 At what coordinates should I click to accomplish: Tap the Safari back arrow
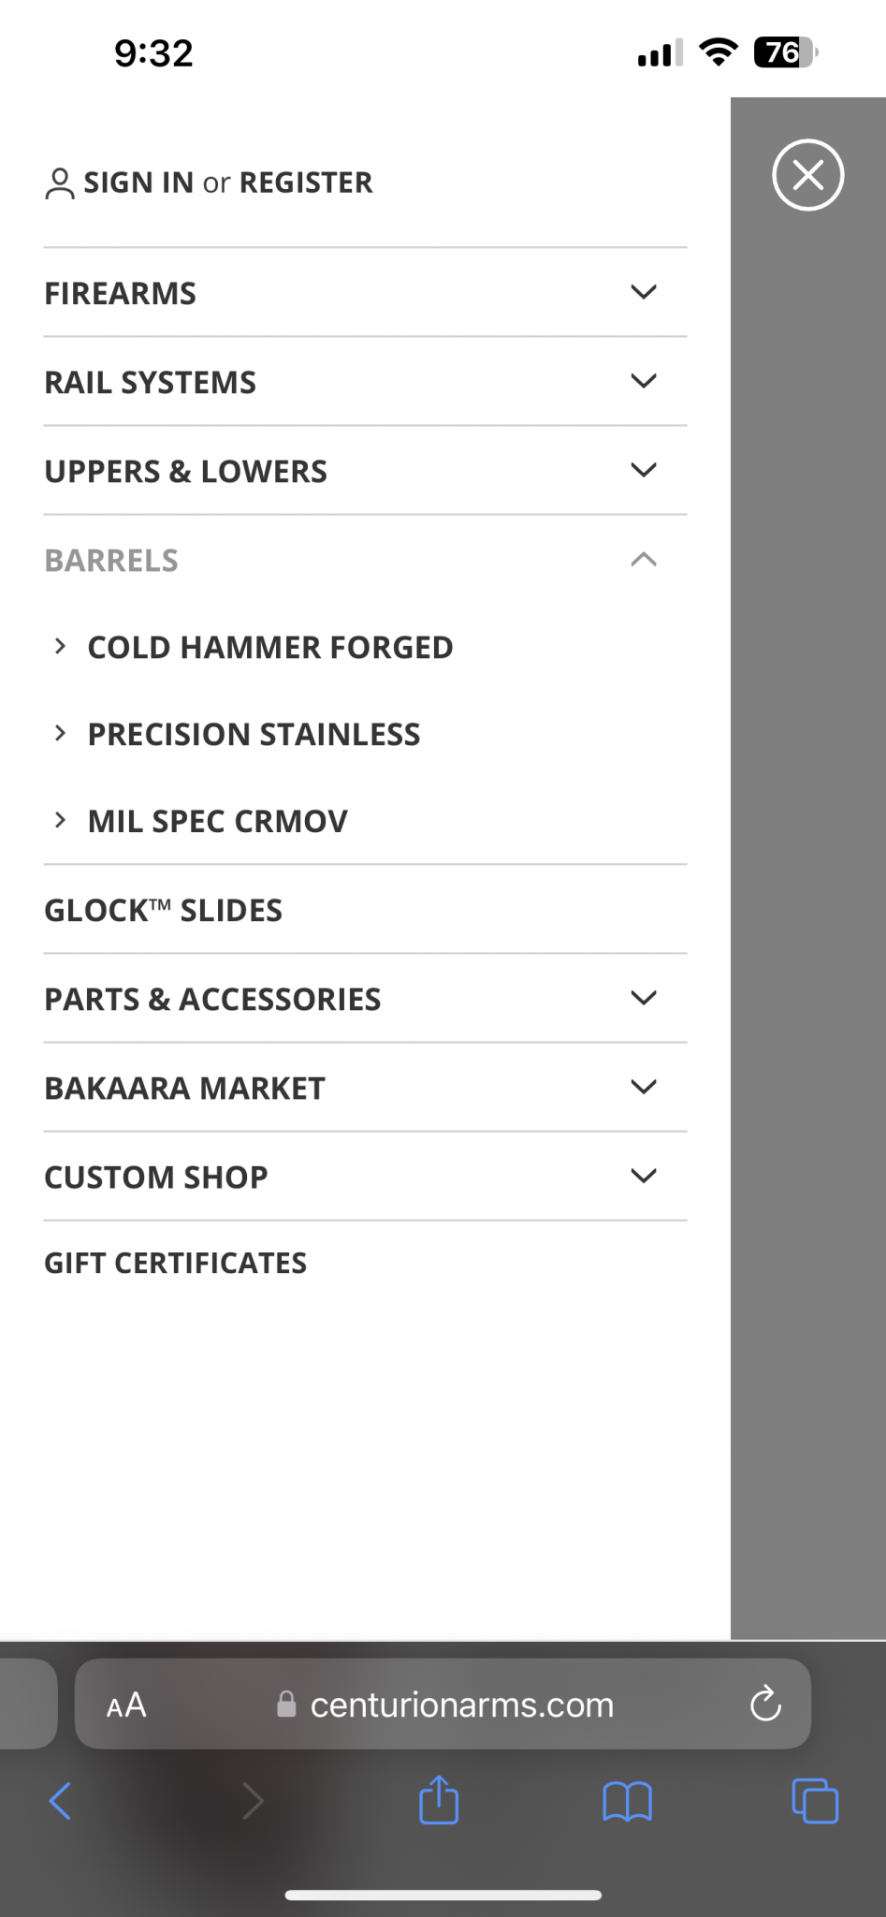pyautogui.click(x=60, y=1800)
